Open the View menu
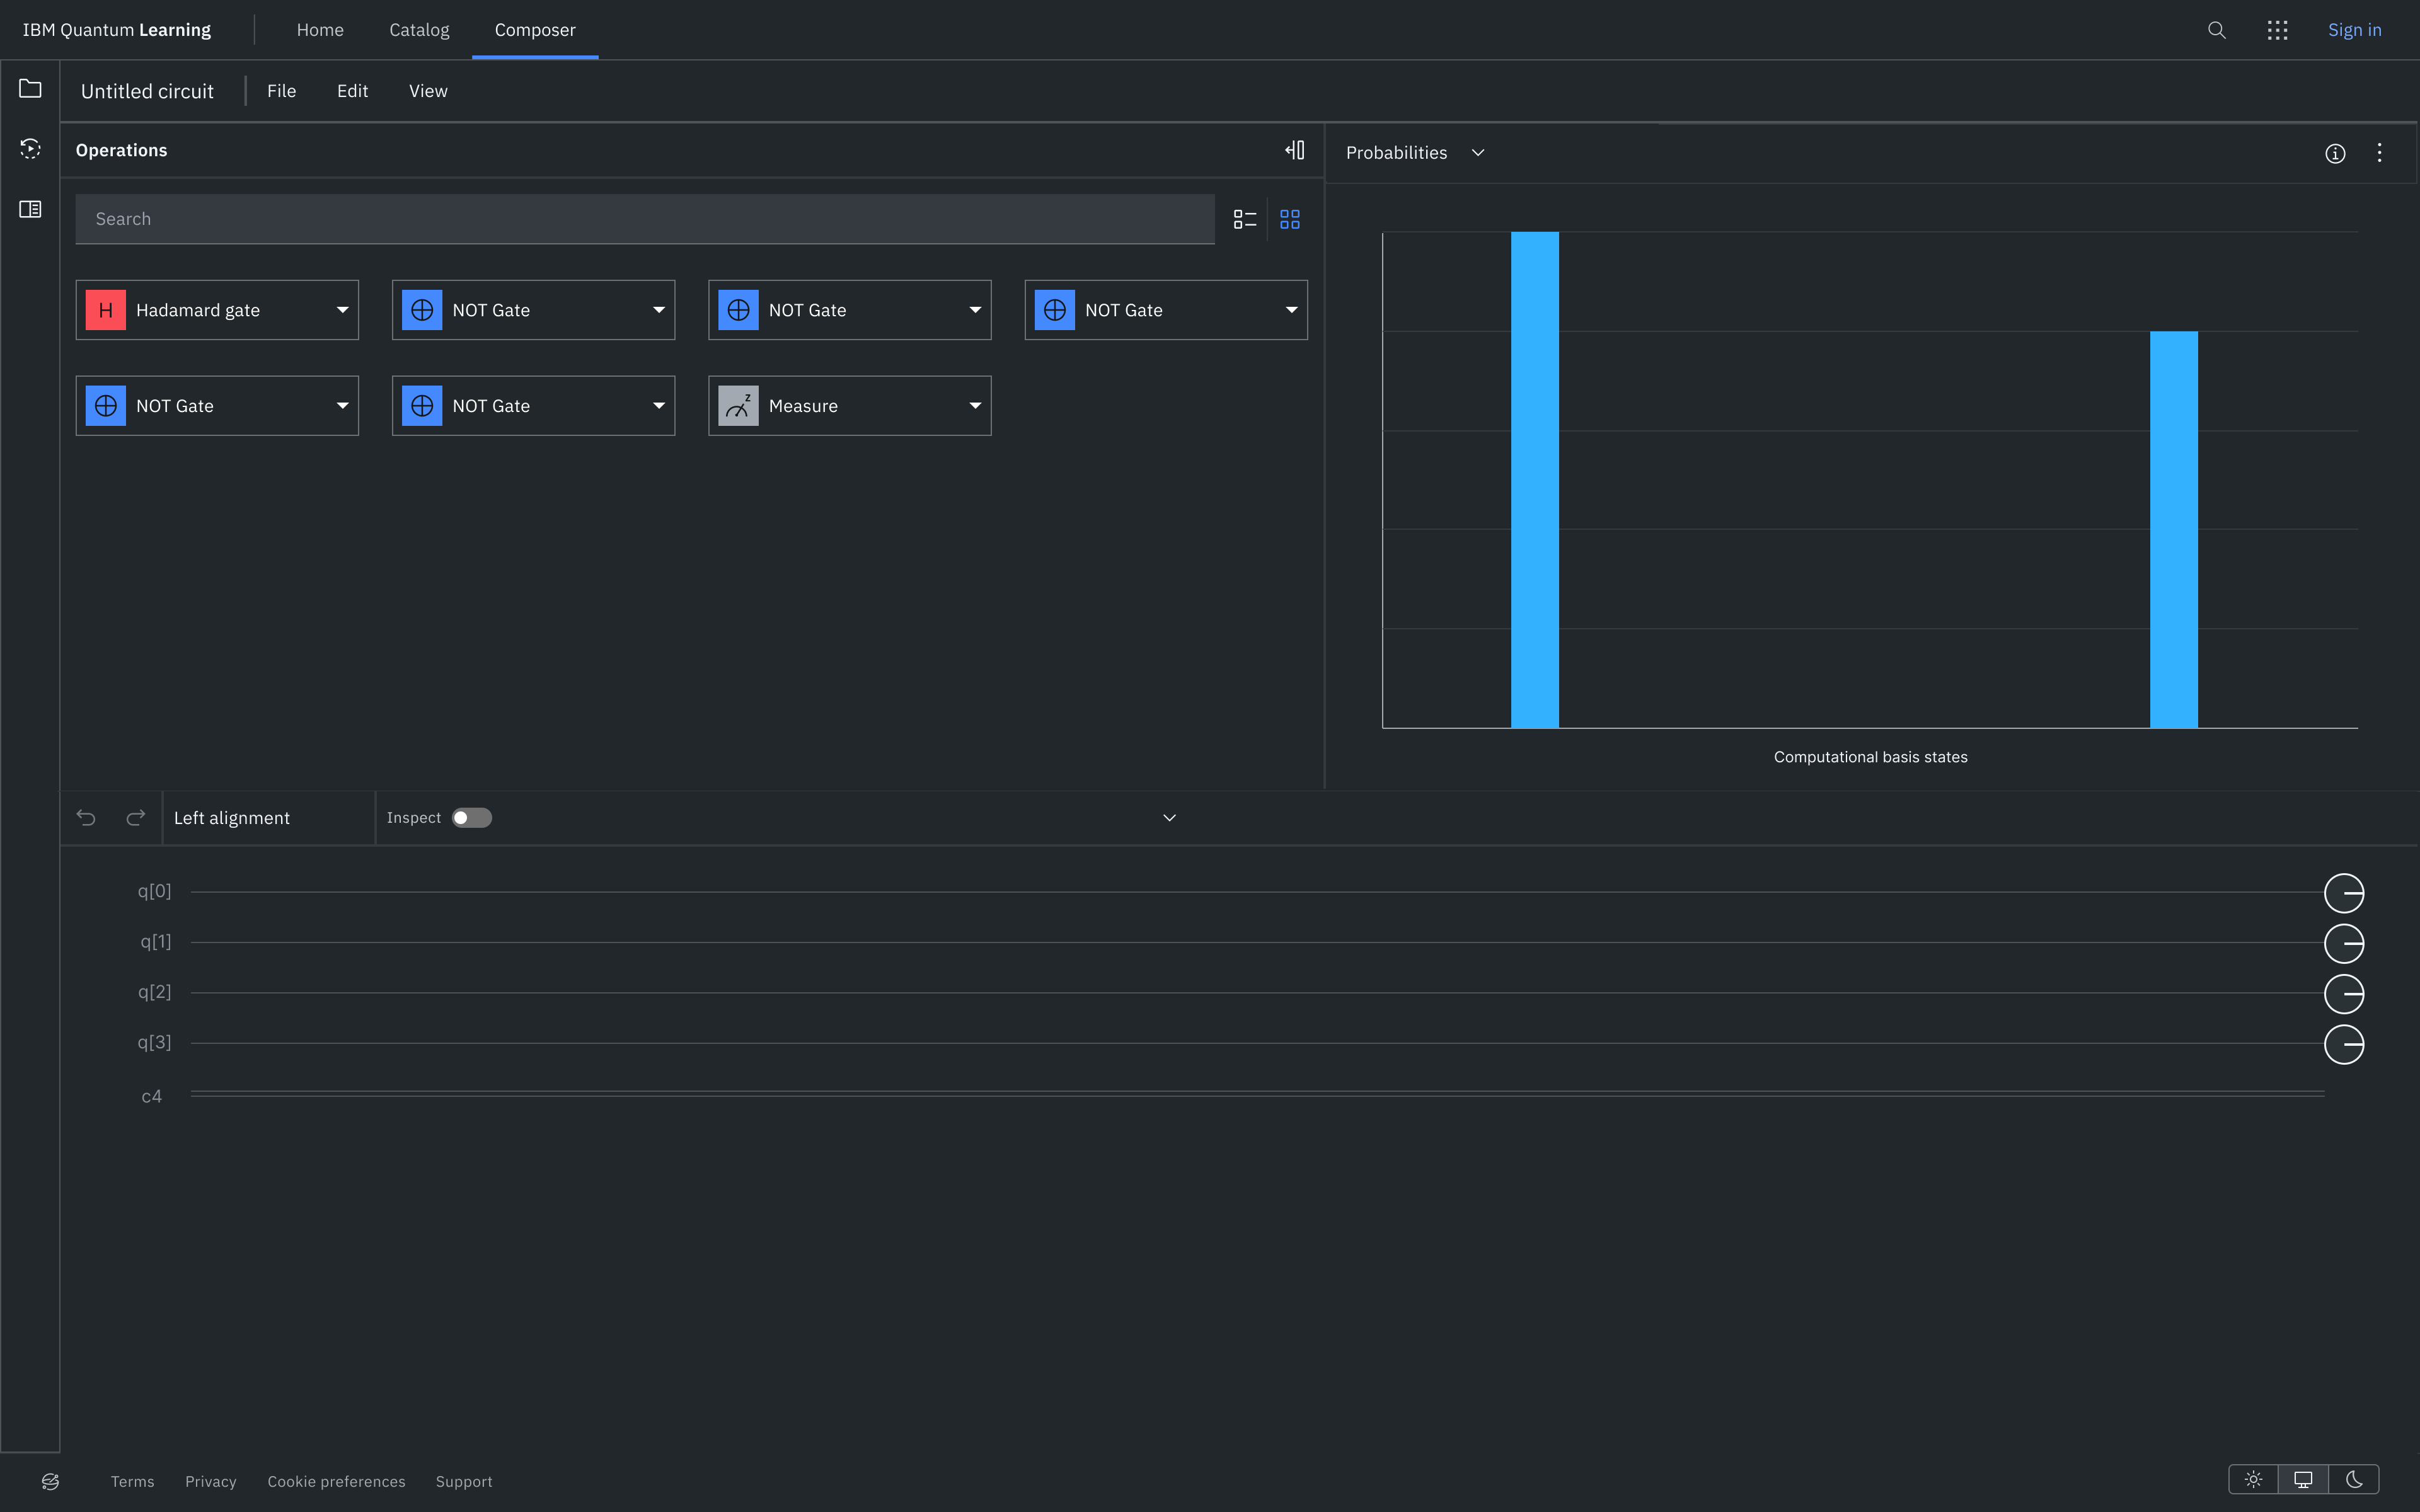Screen dimensions: 2420x1512 pos(428,91)
